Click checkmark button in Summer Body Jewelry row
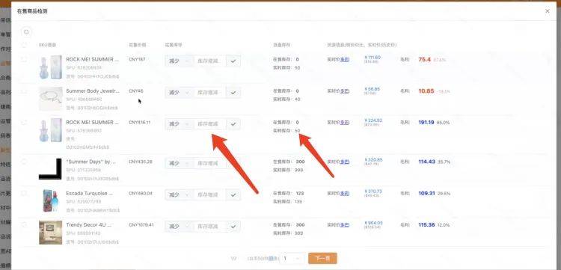Viewport: 561px width, 270px height. [233, 93]
